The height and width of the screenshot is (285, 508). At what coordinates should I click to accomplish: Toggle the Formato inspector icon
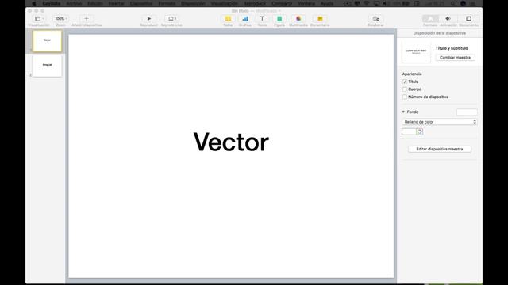pos(430,19)
